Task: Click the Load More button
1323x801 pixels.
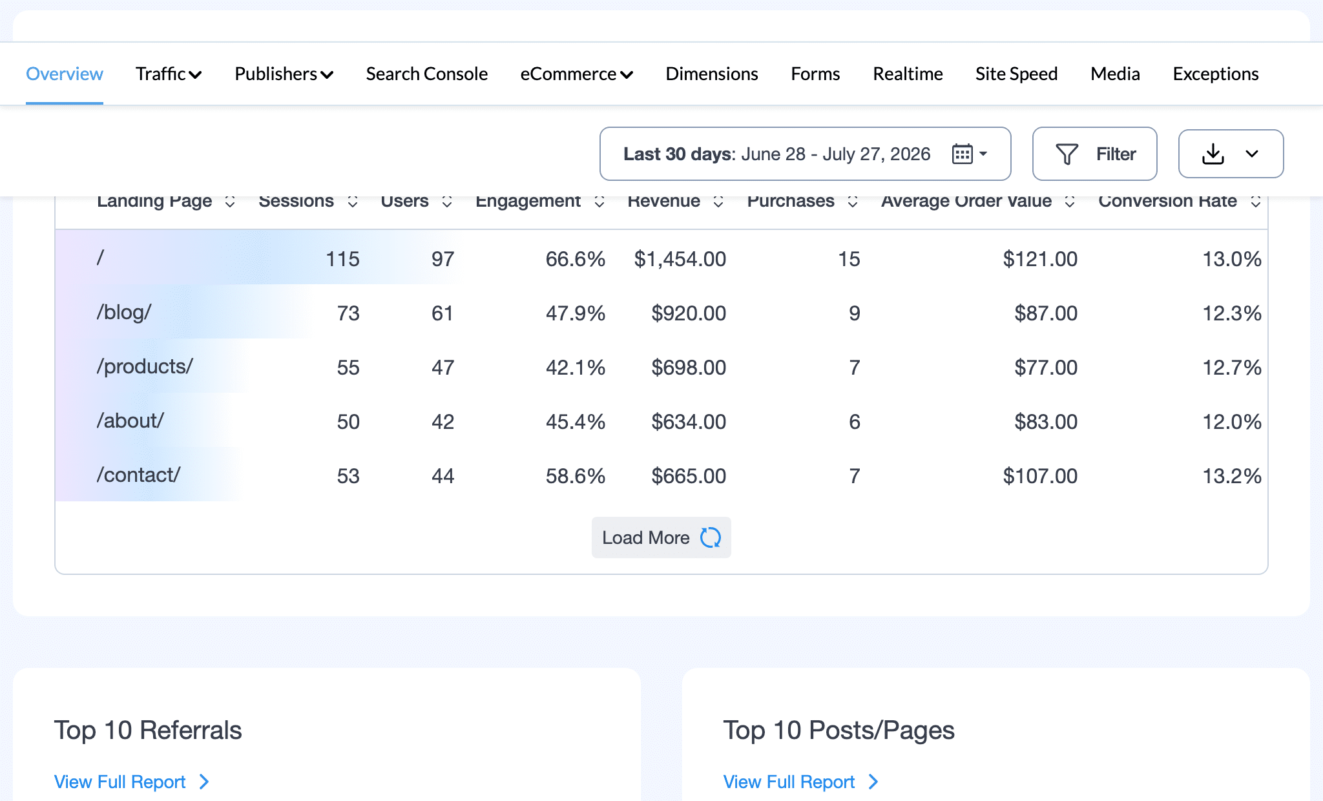Action: pyautogui.click(x=661, y=537)
